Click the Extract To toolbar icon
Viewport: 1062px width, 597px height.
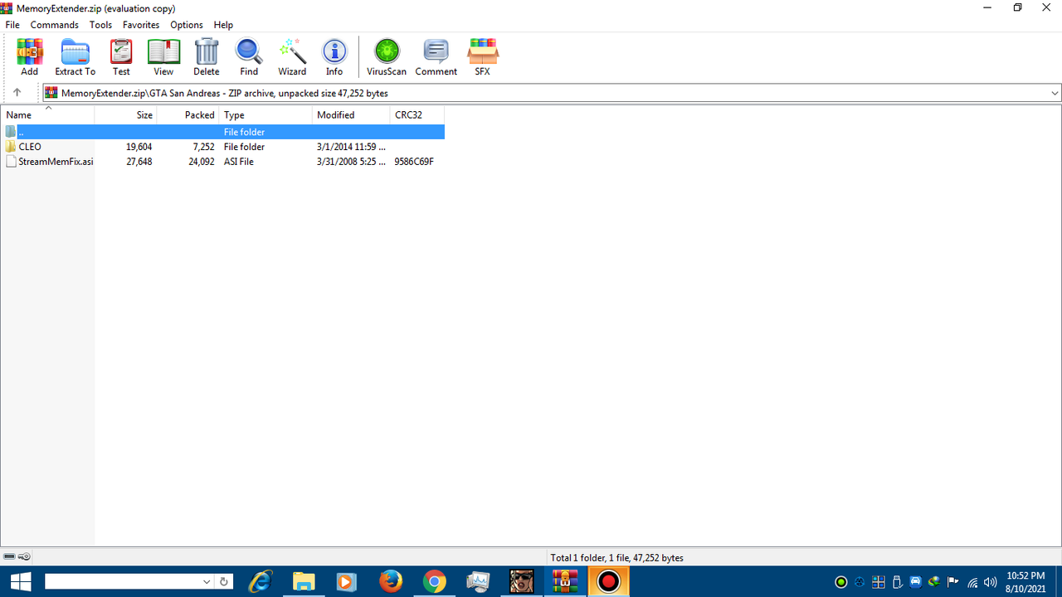(x=76, y=56)
